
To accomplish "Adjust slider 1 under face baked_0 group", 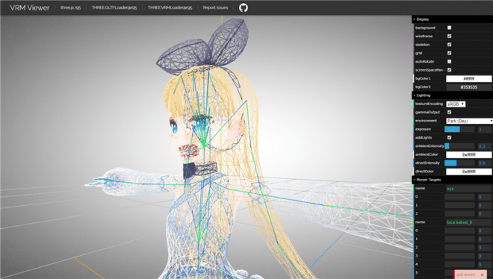I will coord(459,239).
